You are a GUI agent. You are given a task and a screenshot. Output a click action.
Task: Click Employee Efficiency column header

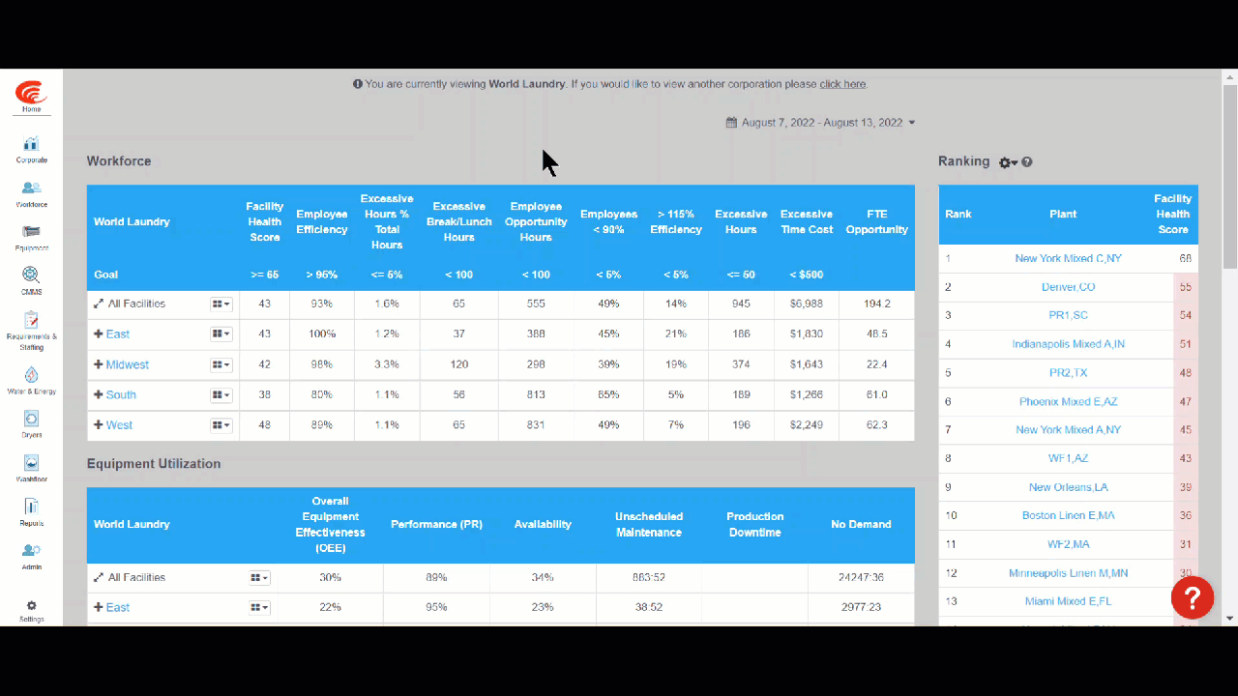[x=322, y=222]
